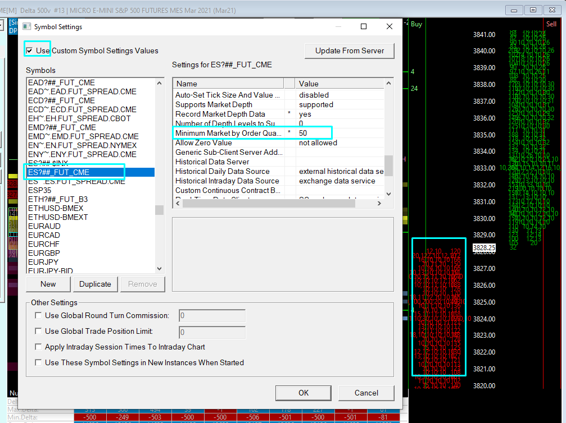The width and height of the screenshot is (566, 423).
Task: Select the Historical Data Server setting row
Action: (279, 162)
